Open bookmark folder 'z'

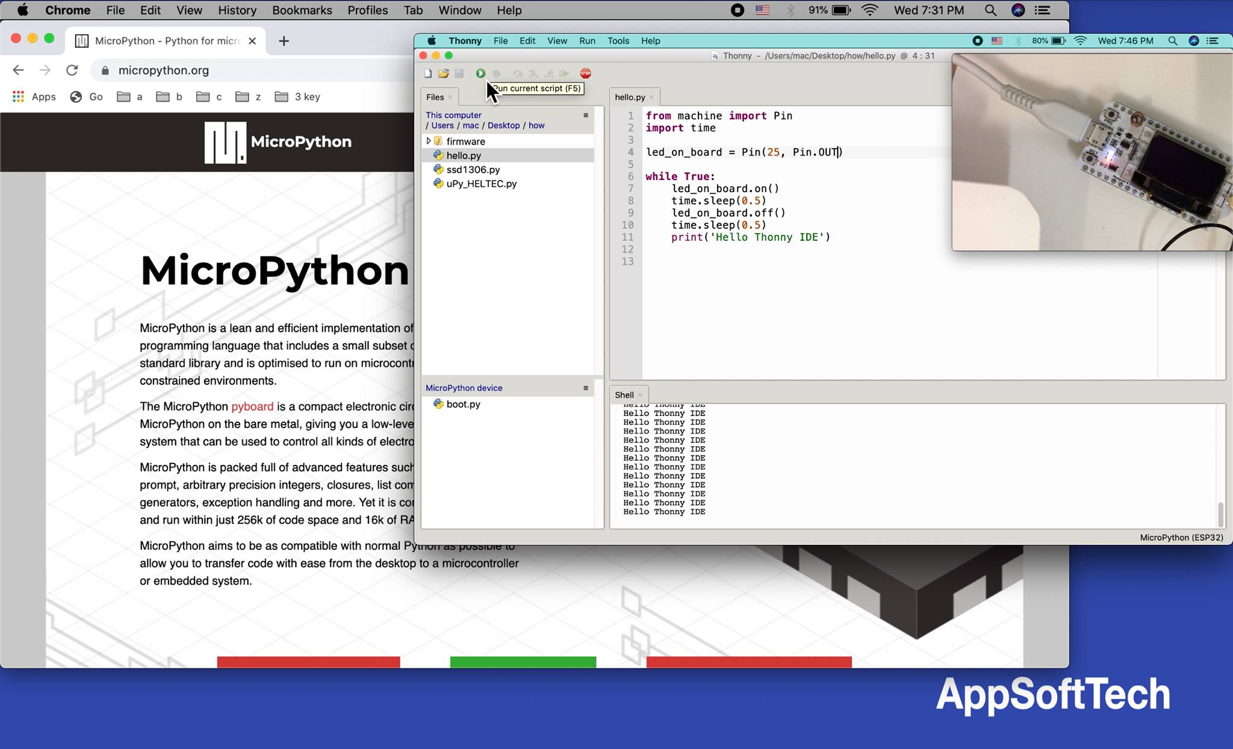pyautogui.click(x=249, y=96)
